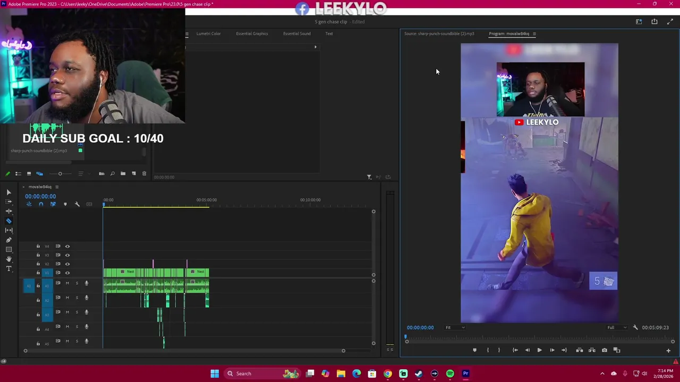Open the Quick Export icon at top right
680x382 pixels.
(654, 22)
